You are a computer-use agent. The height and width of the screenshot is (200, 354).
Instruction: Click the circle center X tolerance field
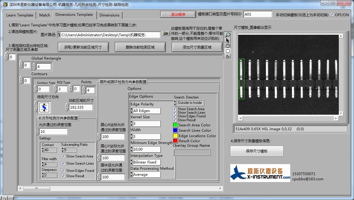click(x=113, y=137)
